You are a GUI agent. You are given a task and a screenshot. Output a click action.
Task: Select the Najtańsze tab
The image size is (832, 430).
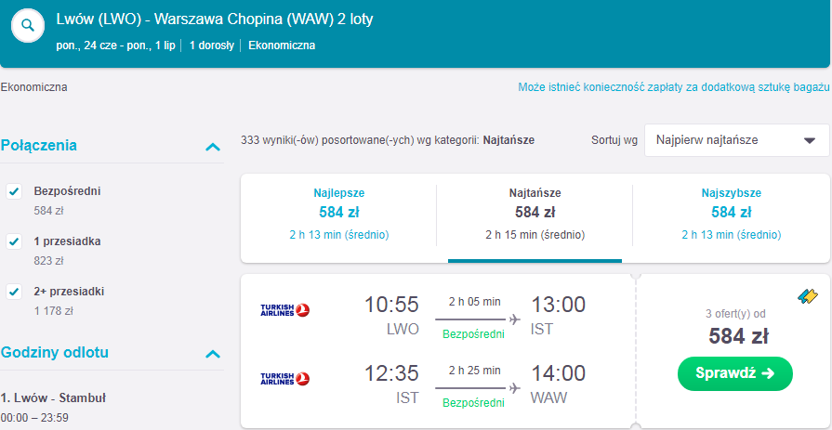pos(535,216)
